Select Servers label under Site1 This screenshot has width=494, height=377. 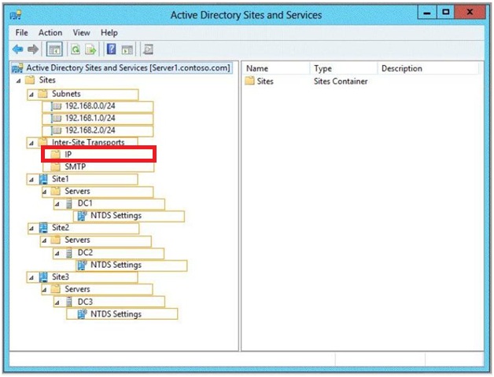tap(78, 191)
